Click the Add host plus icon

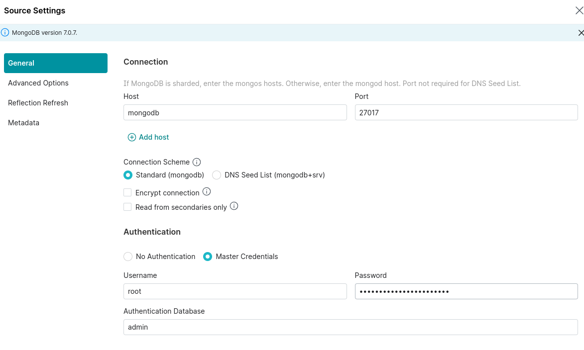[131, 137]
